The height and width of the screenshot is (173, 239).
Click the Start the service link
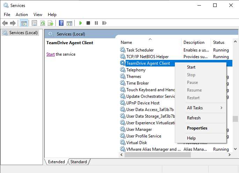pyautogui.click(x=51, y=54)
